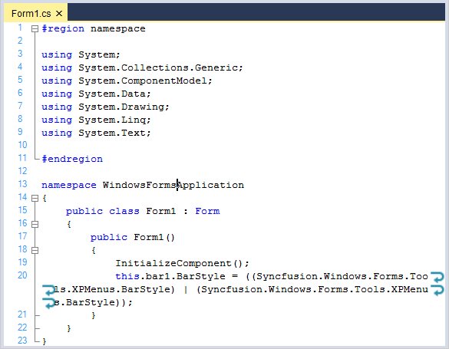Collapse the class block at line 16

(x=35, y=224)
